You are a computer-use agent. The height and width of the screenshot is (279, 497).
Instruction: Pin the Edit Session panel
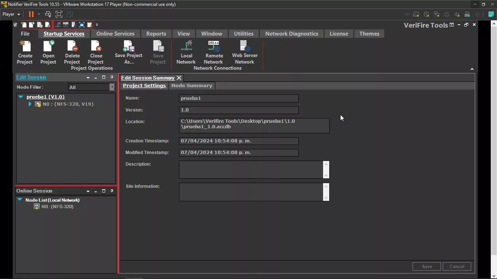(112, 77)
